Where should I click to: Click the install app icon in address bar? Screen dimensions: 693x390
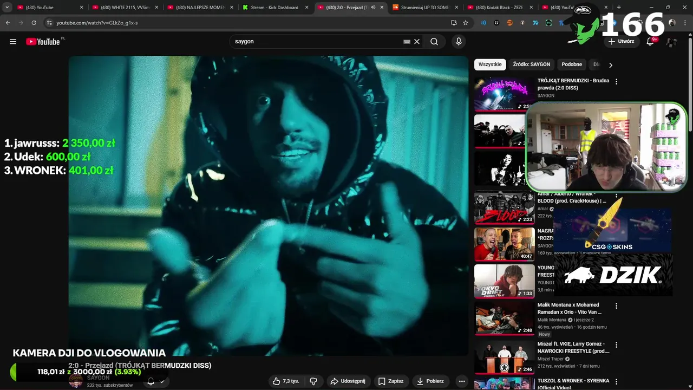pyautogui.click(x=454, y=23)
